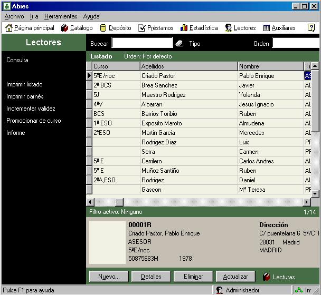Sort list by Apellidos column header
This screenshot has height=295, width=321.
188,66
